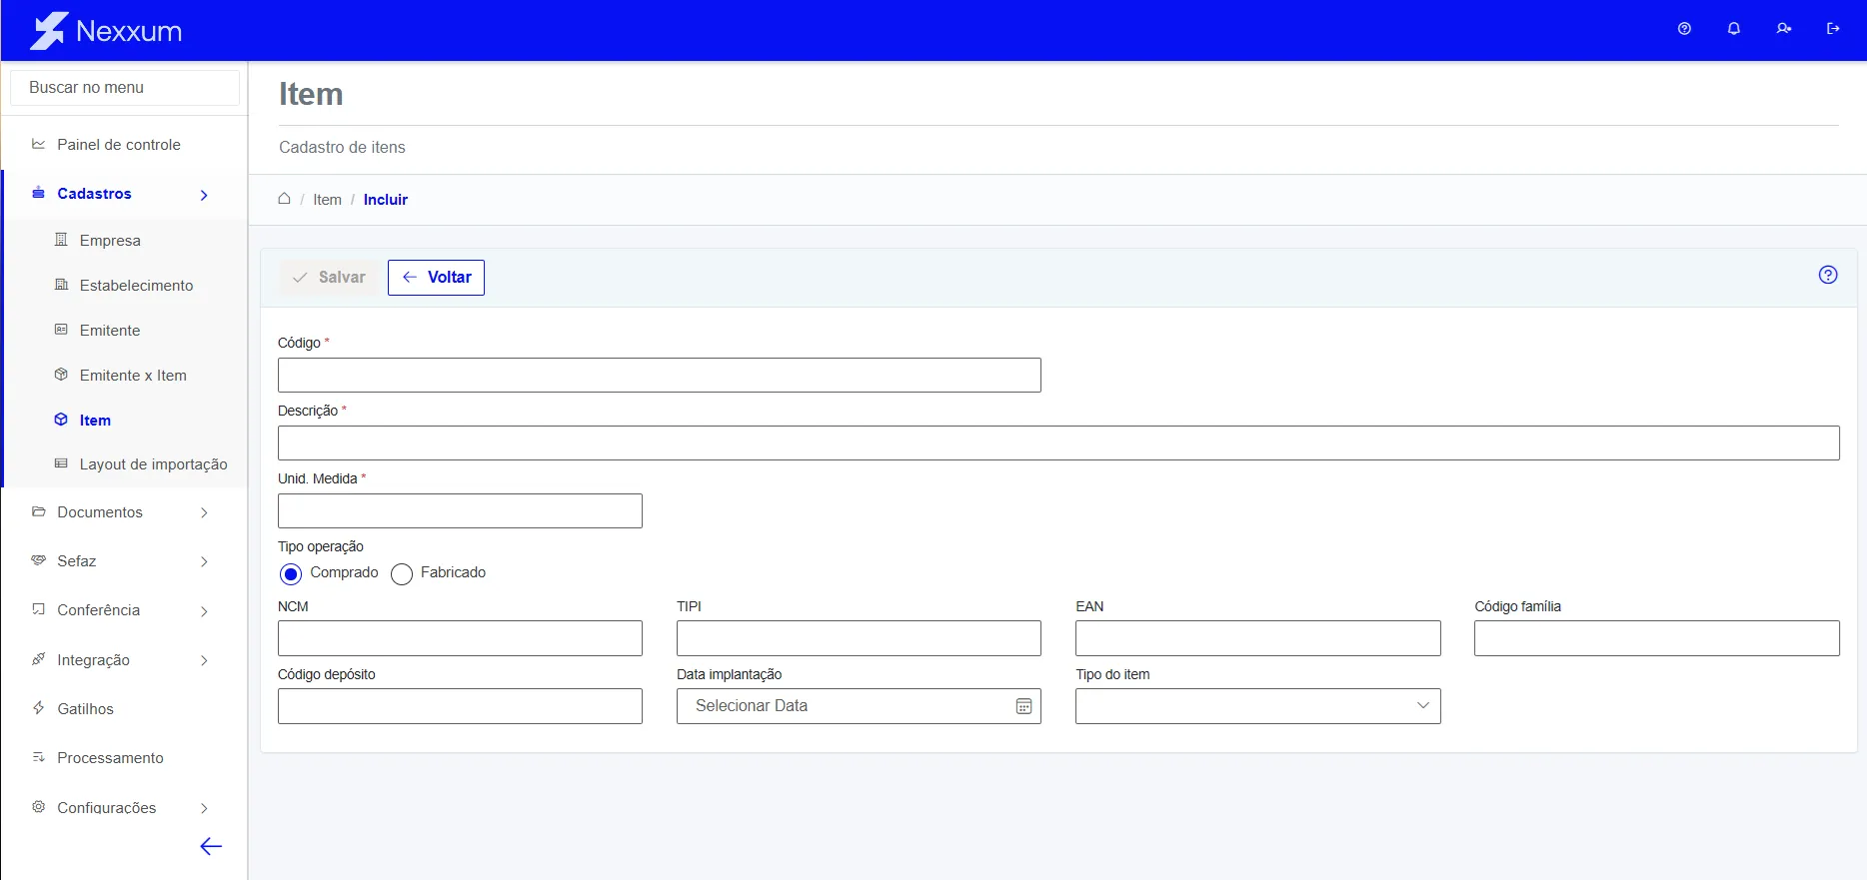Select the Fabricado radio option
This screenshot has height=880, width=1867.
pyautogui.click(x=402, y=573)
